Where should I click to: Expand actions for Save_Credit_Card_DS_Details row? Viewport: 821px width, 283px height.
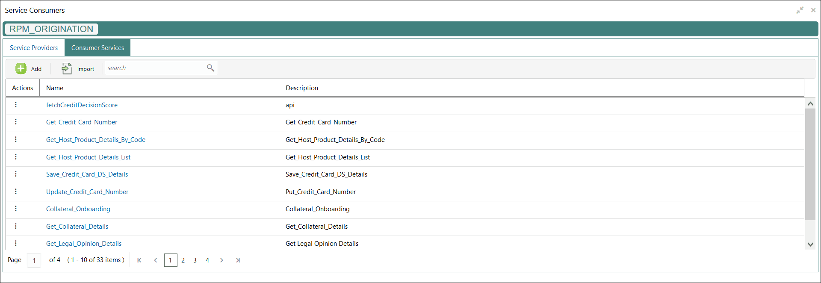pos(16,174)
